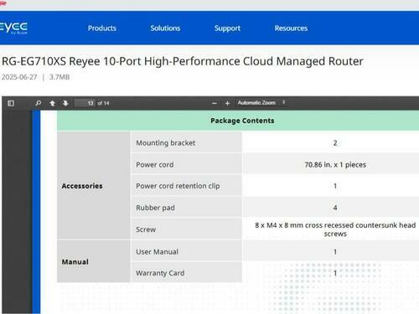Zoom in with the plus button
The image size is (419, 314).
tap(227, 103)
